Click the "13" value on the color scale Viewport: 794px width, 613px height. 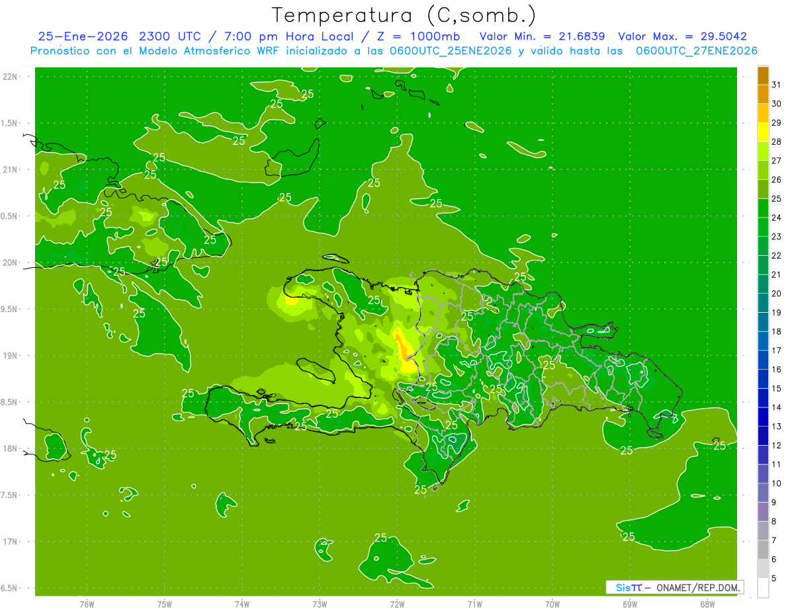point(776,427)
